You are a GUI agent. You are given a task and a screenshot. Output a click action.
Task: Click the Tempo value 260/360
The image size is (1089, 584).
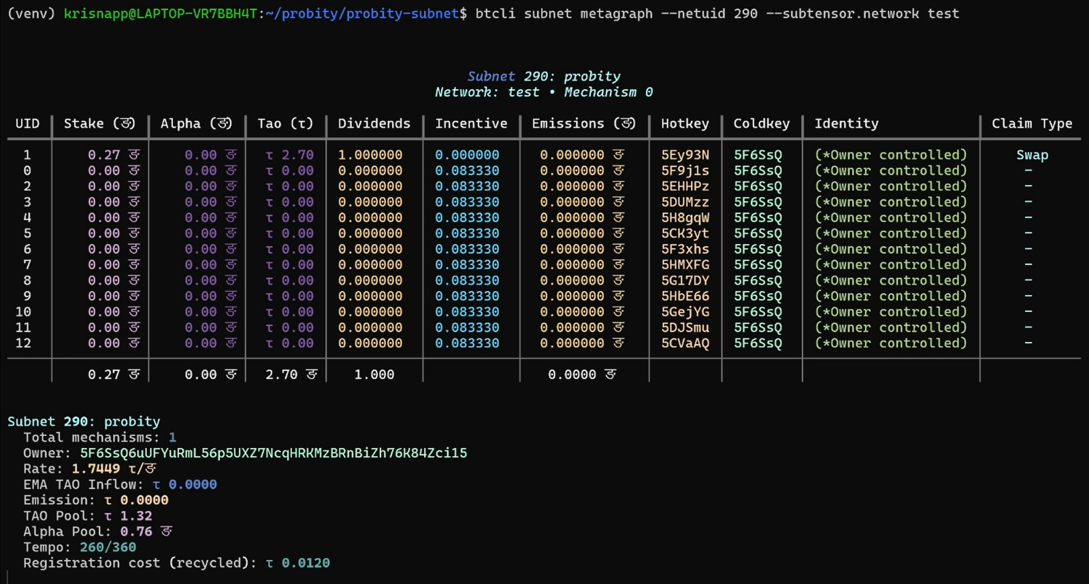(x=108, y=547)
